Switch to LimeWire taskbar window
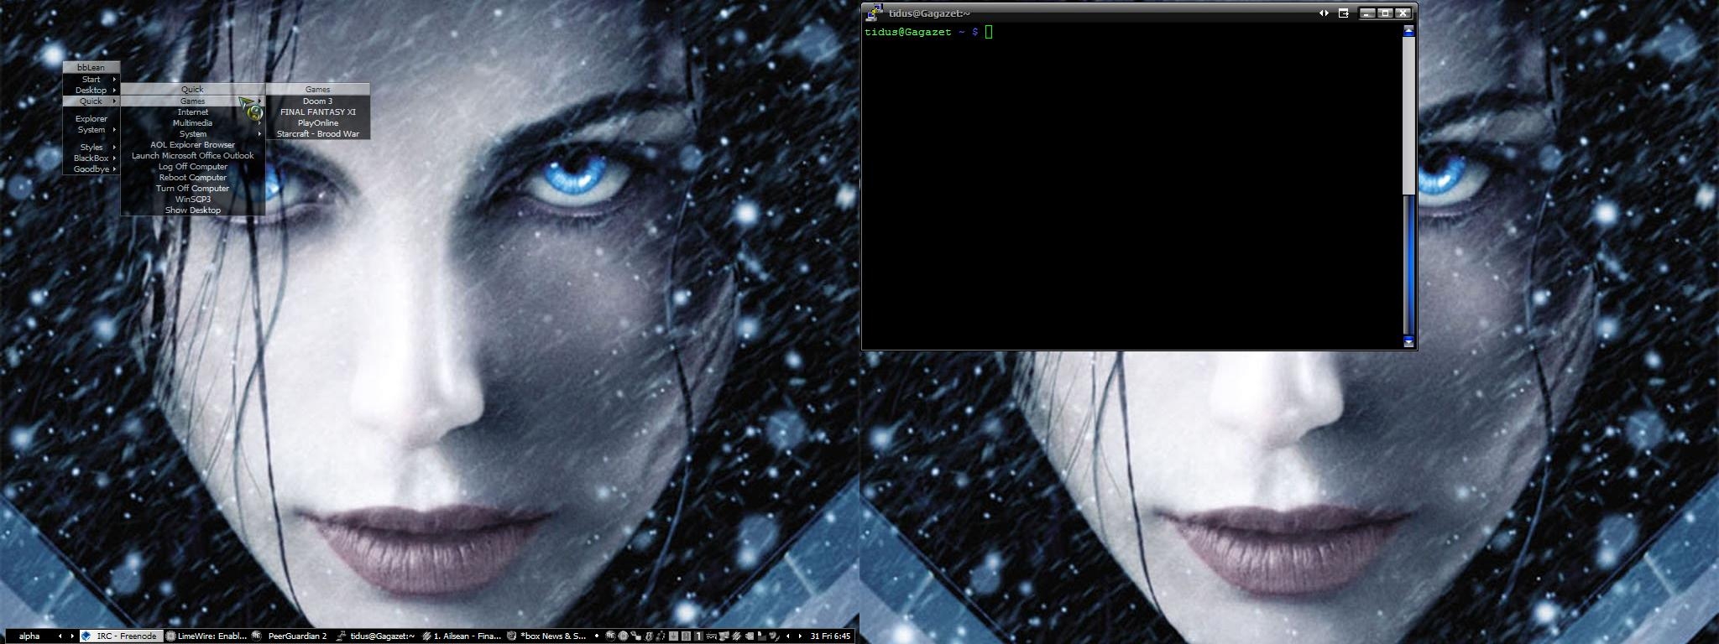The image size is (1719, 644). click(x=206, y=636)
